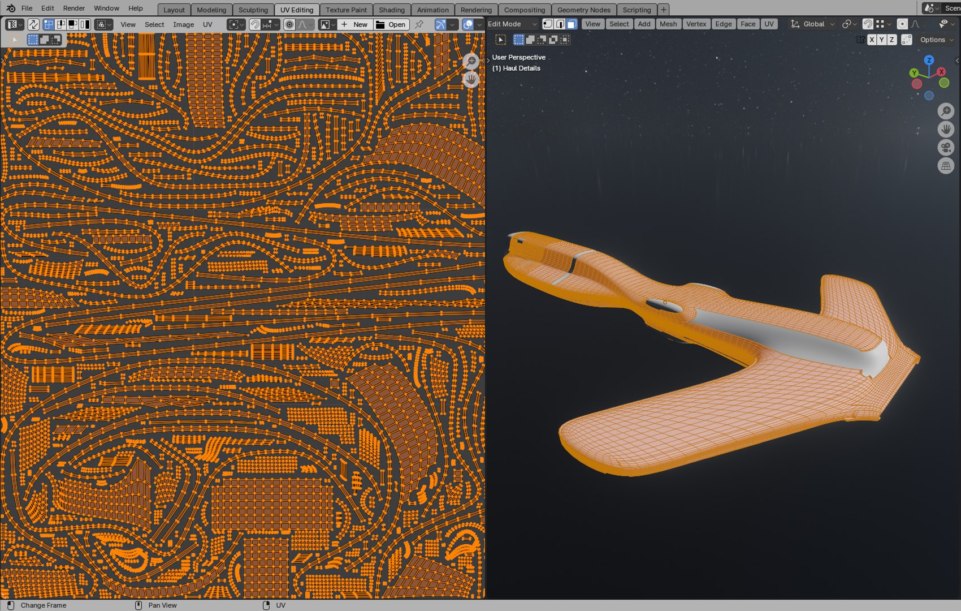Viewport: 961px width, 611px height.
Task: Select UV island selection mode
Action: tap(85, 24)
